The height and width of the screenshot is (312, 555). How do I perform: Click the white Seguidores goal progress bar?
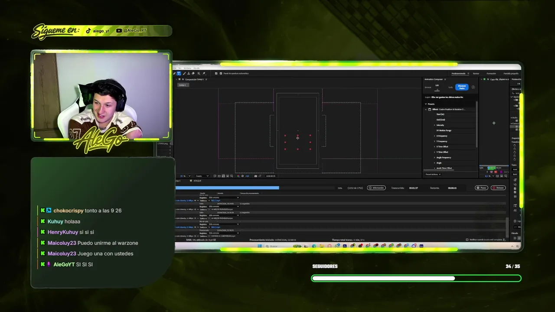pyautogui.click(x=383, y=278)
